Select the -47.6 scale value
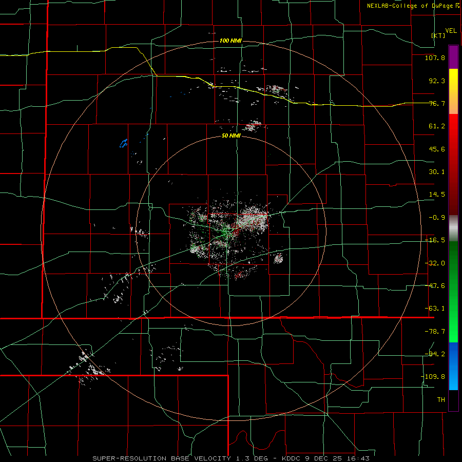This screenshot has width=462, height=462. point(435,286)
